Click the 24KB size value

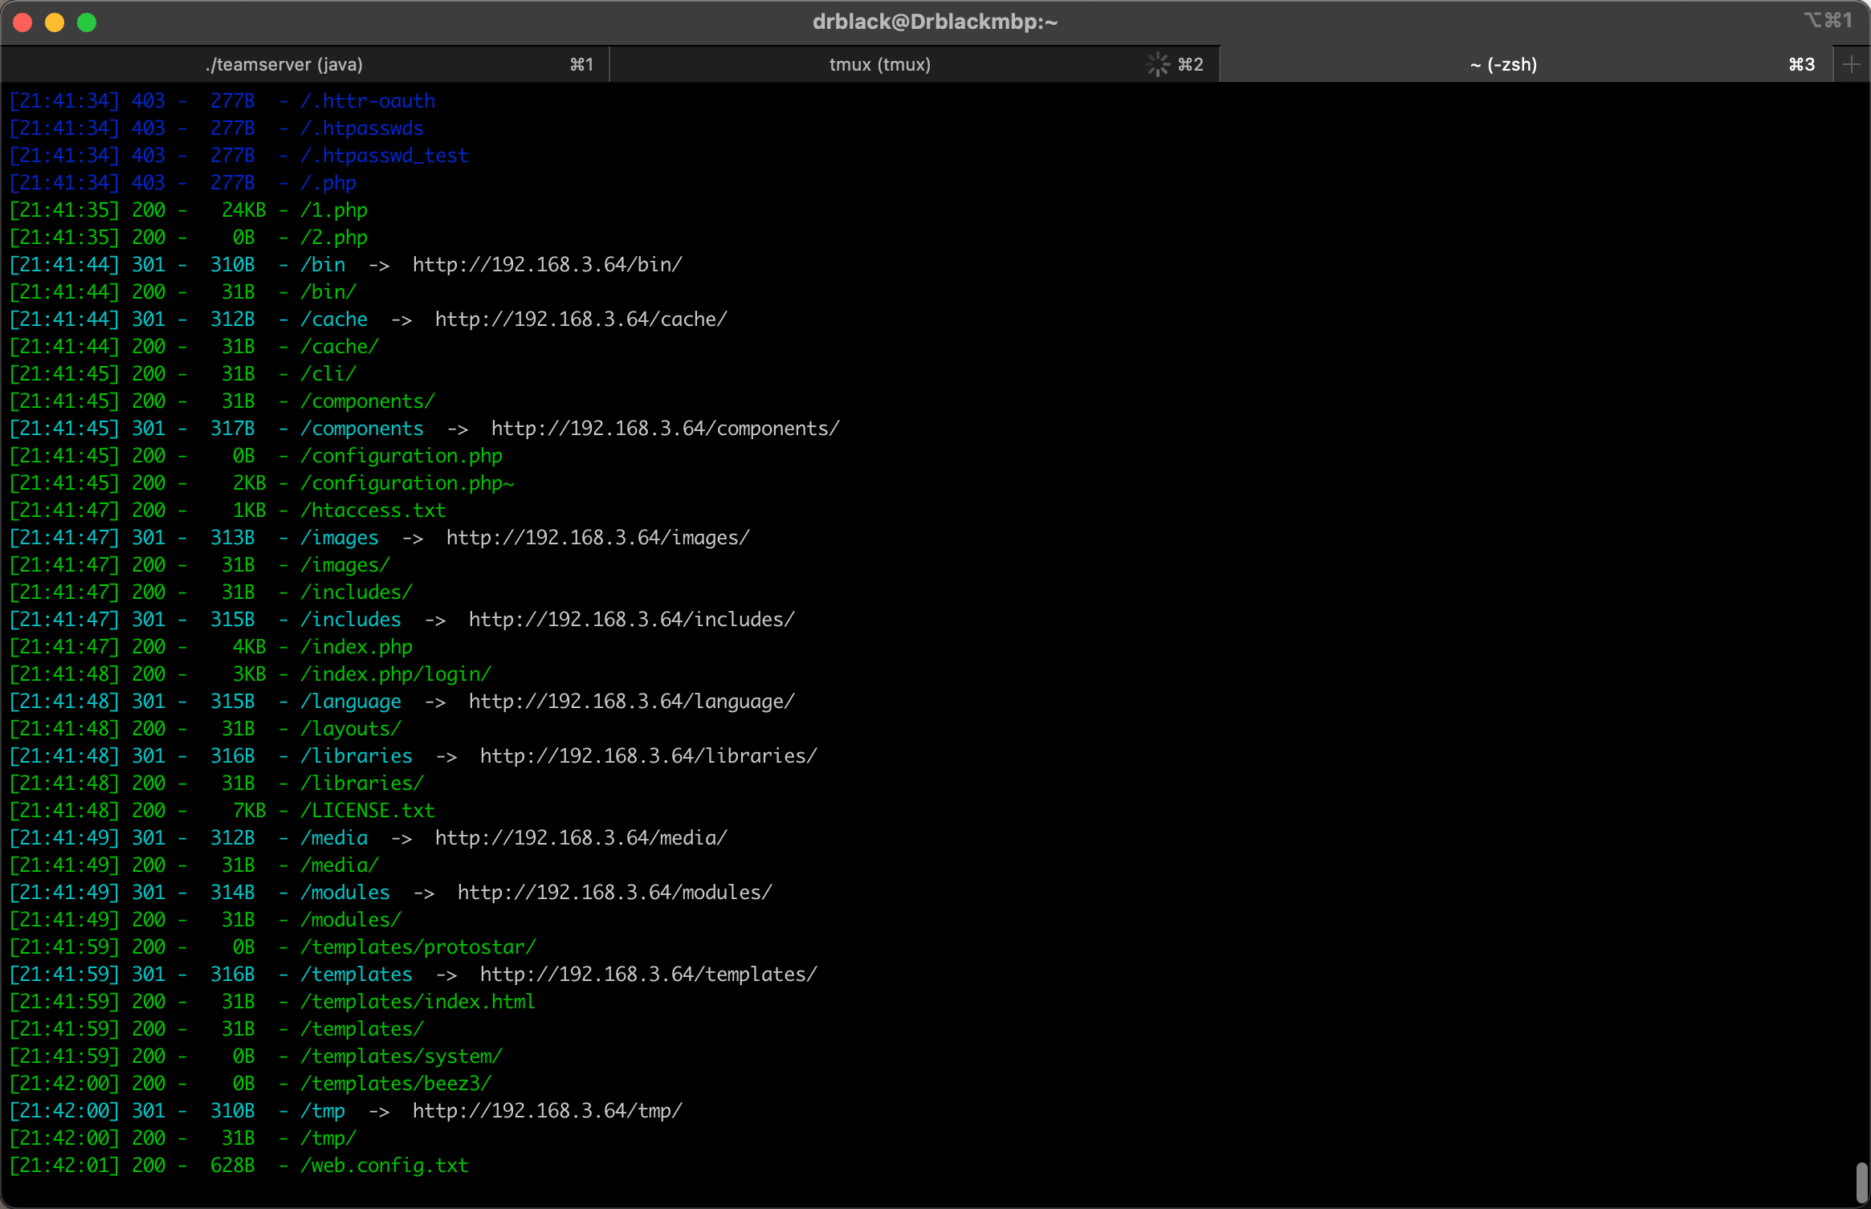244,210
